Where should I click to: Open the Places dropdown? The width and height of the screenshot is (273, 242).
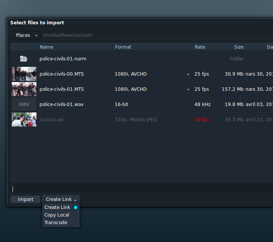click(25, 35)
